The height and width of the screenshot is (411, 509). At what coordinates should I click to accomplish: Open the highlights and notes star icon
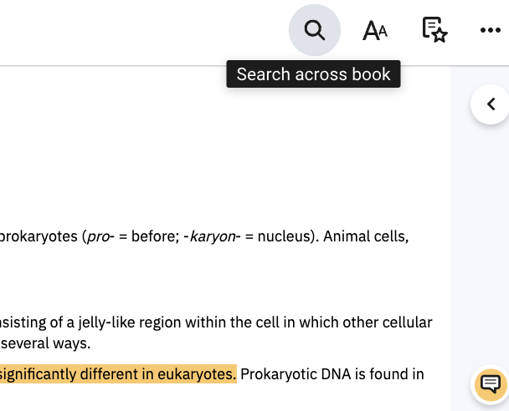pos(434,30)
